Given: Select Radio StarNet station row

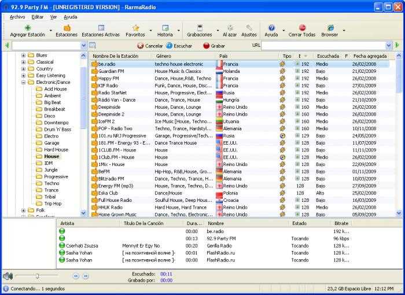Looking at the screenshot, I should pos(240,93).
